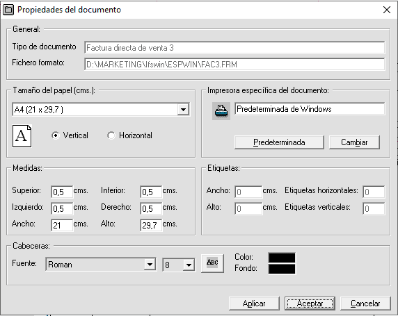
Task: Click the Predeterminada de Windows printer field
Action: pyautogui.click(x=310, y=109)
